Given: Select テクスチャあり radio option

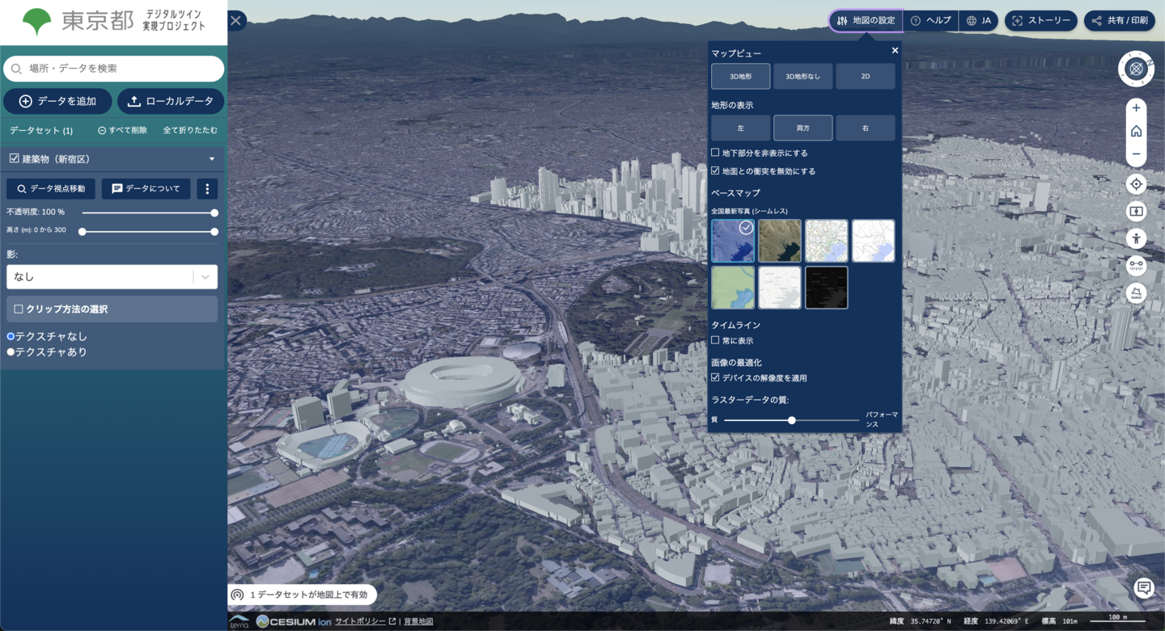Looking at the screenshot, I should coord(11,352).
